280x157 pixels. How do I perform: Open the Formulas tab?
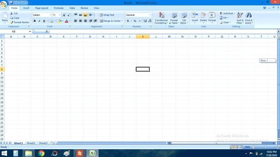(59, 8)
